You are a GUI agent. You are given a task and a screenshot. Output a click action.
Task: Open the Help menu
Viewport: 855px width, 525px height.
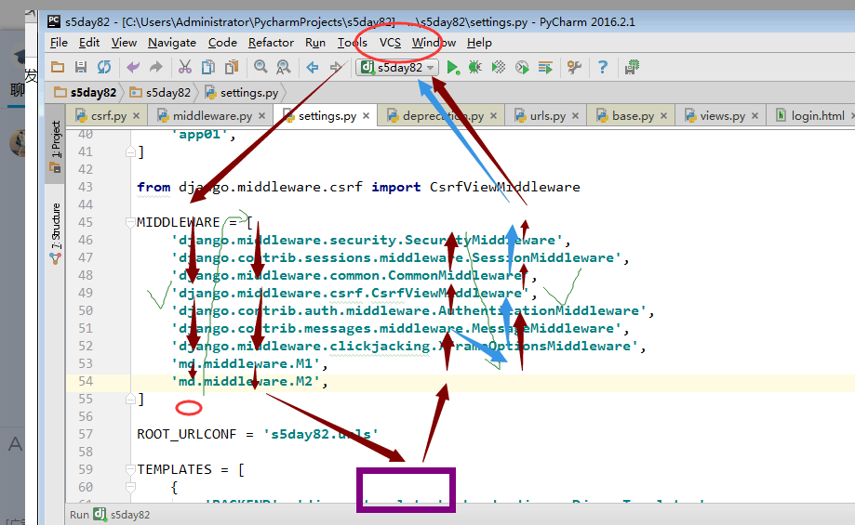tap(479, 43)
